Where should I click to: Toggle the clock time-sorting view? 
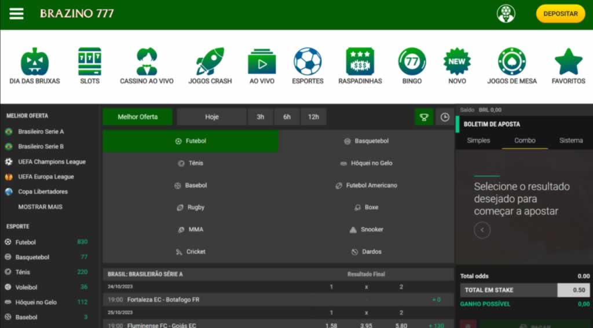click(x=445, y=117)
